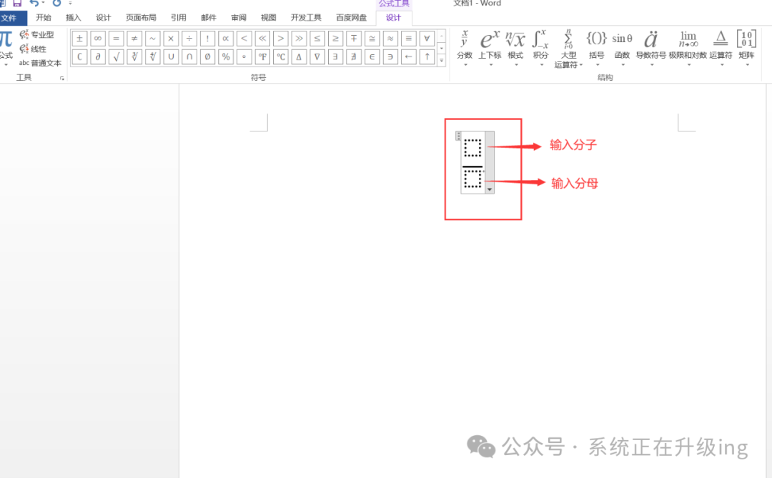Open the 导数符号 accent structures dropdown
772x478 pixels.
[x=651, y=48]
